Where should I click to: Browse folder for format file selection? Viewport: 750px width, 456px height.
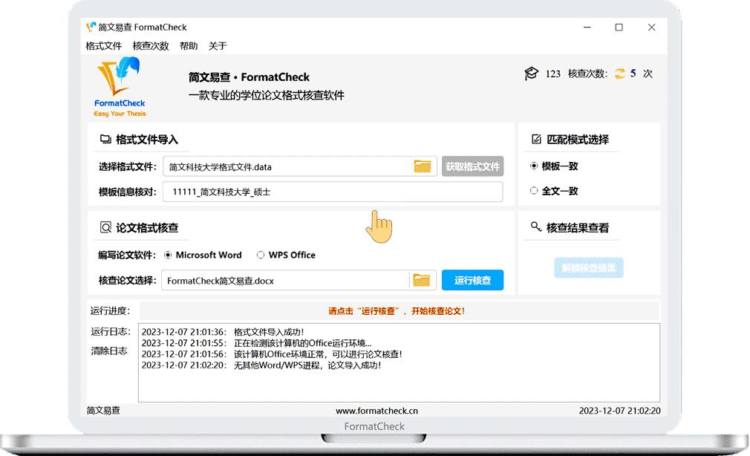422,166
